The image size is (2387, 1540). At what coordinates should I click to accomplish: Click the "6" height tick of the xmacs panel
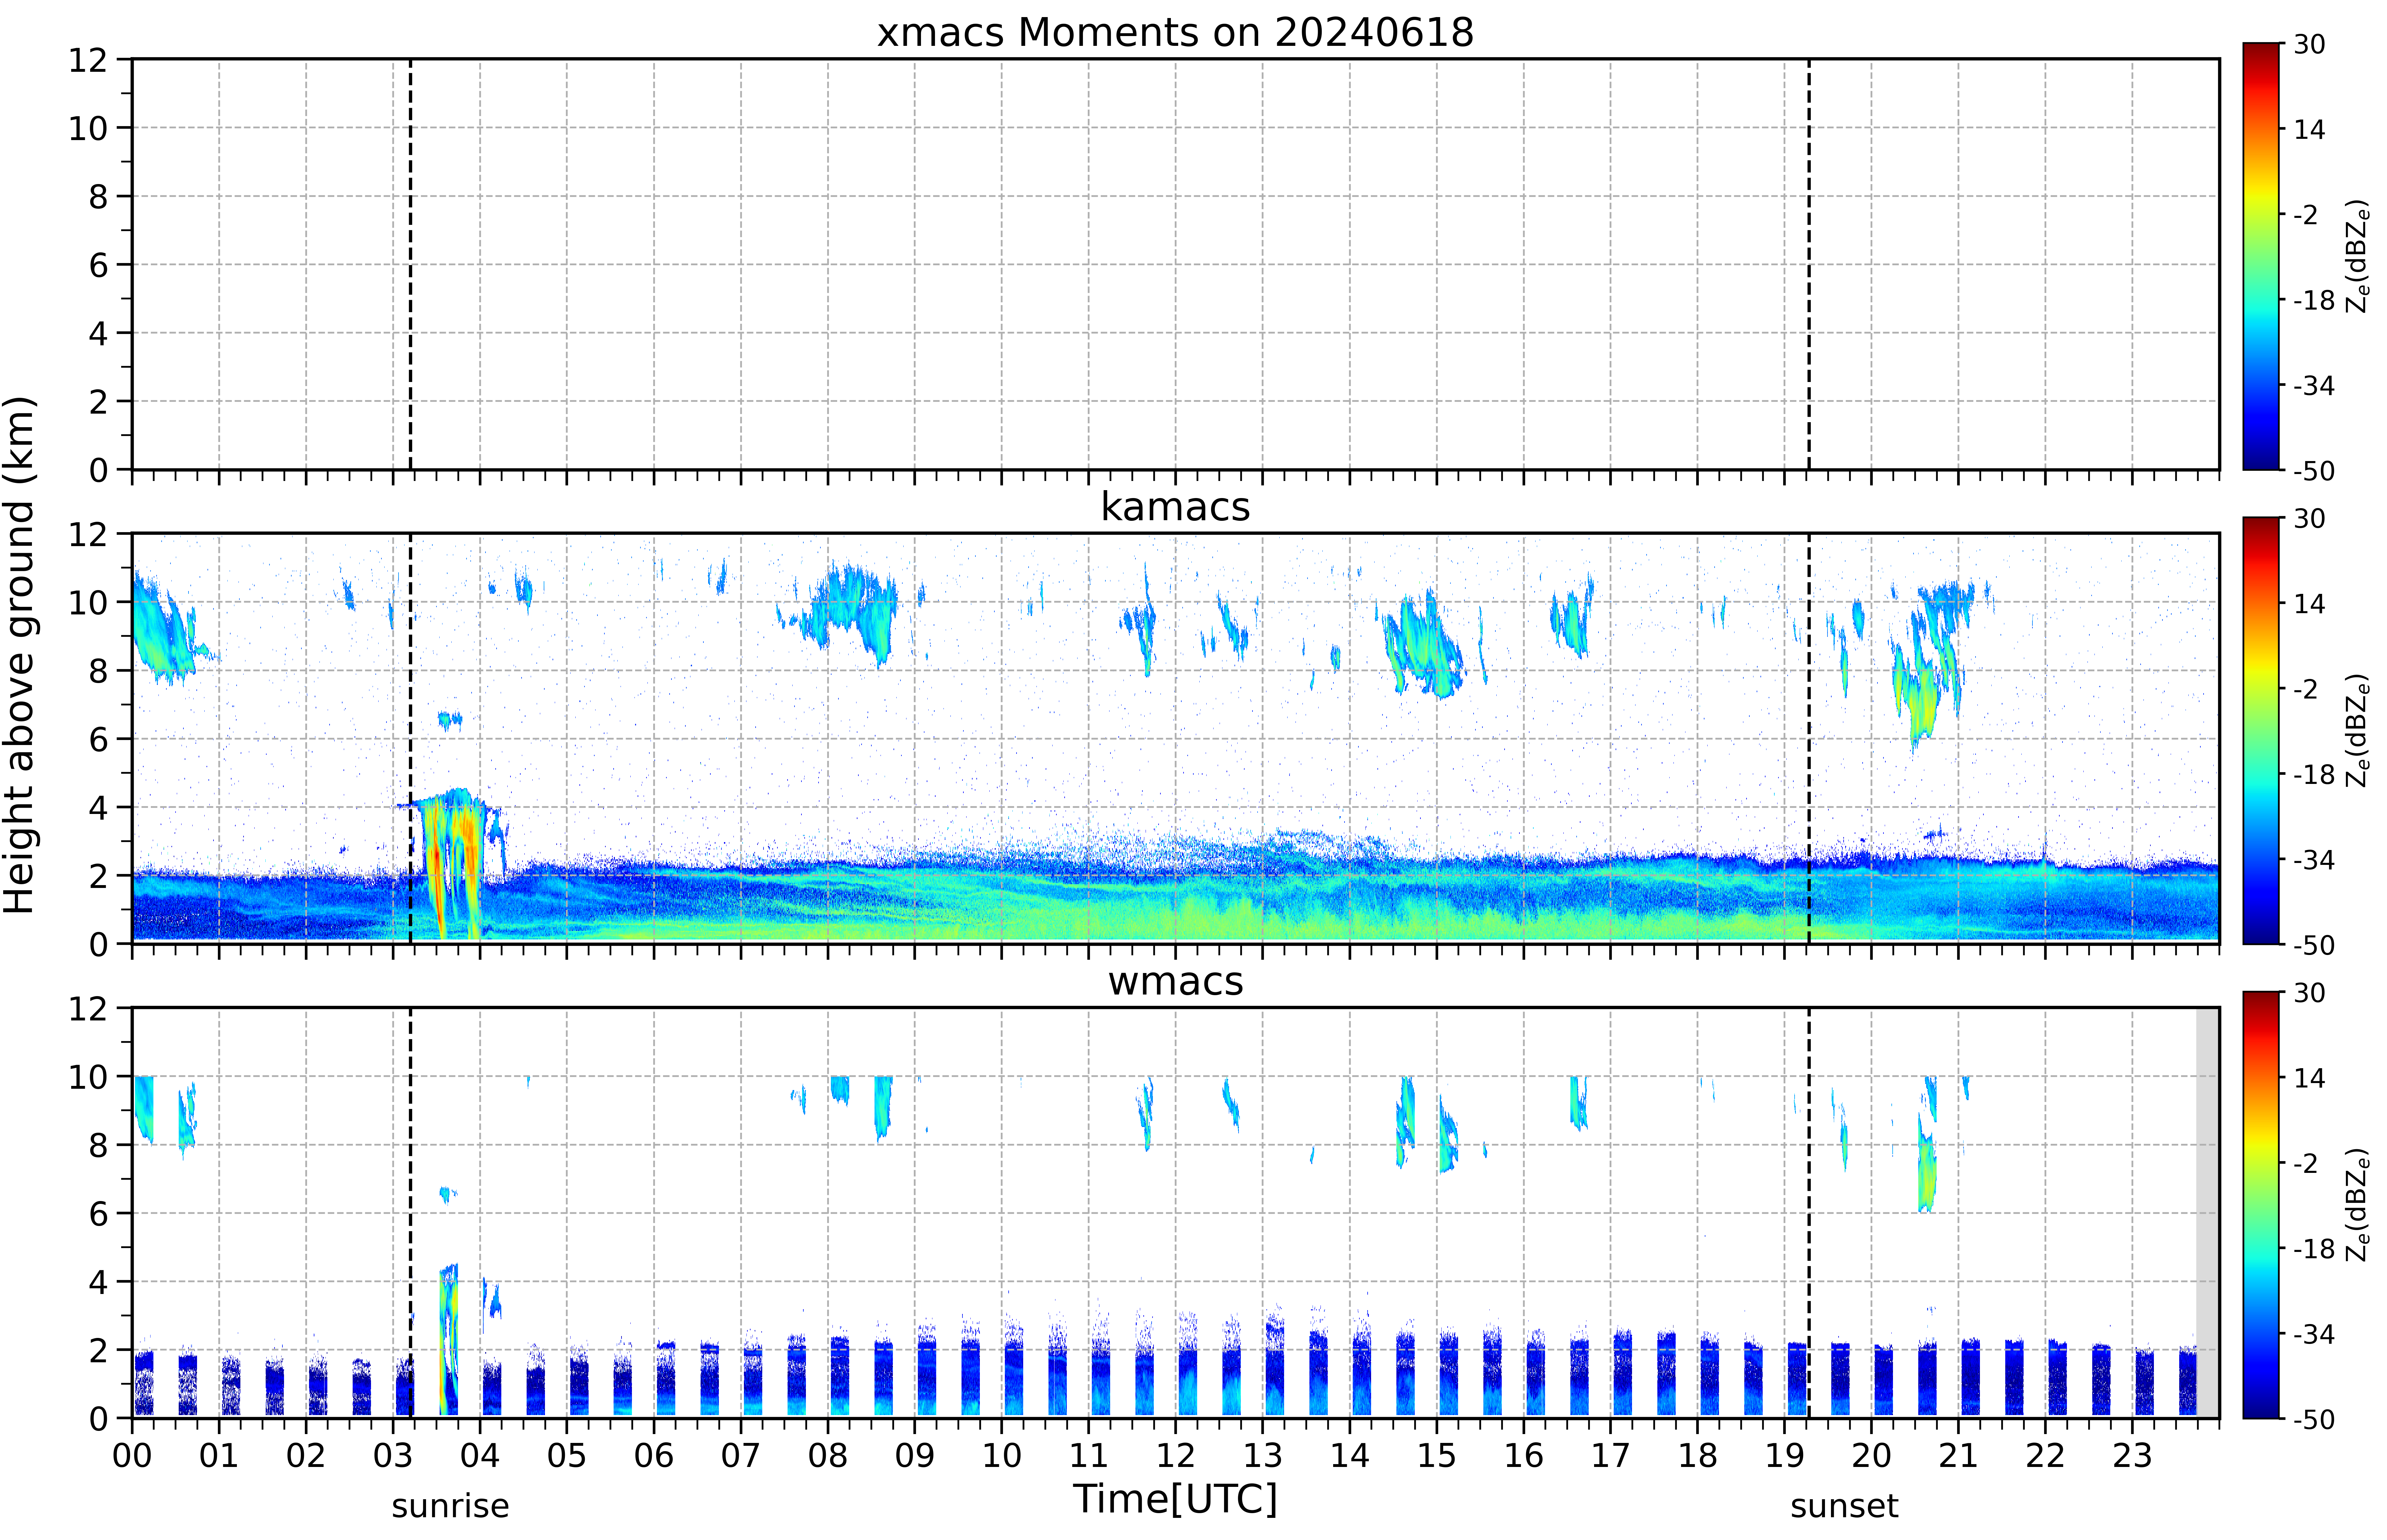98,265
